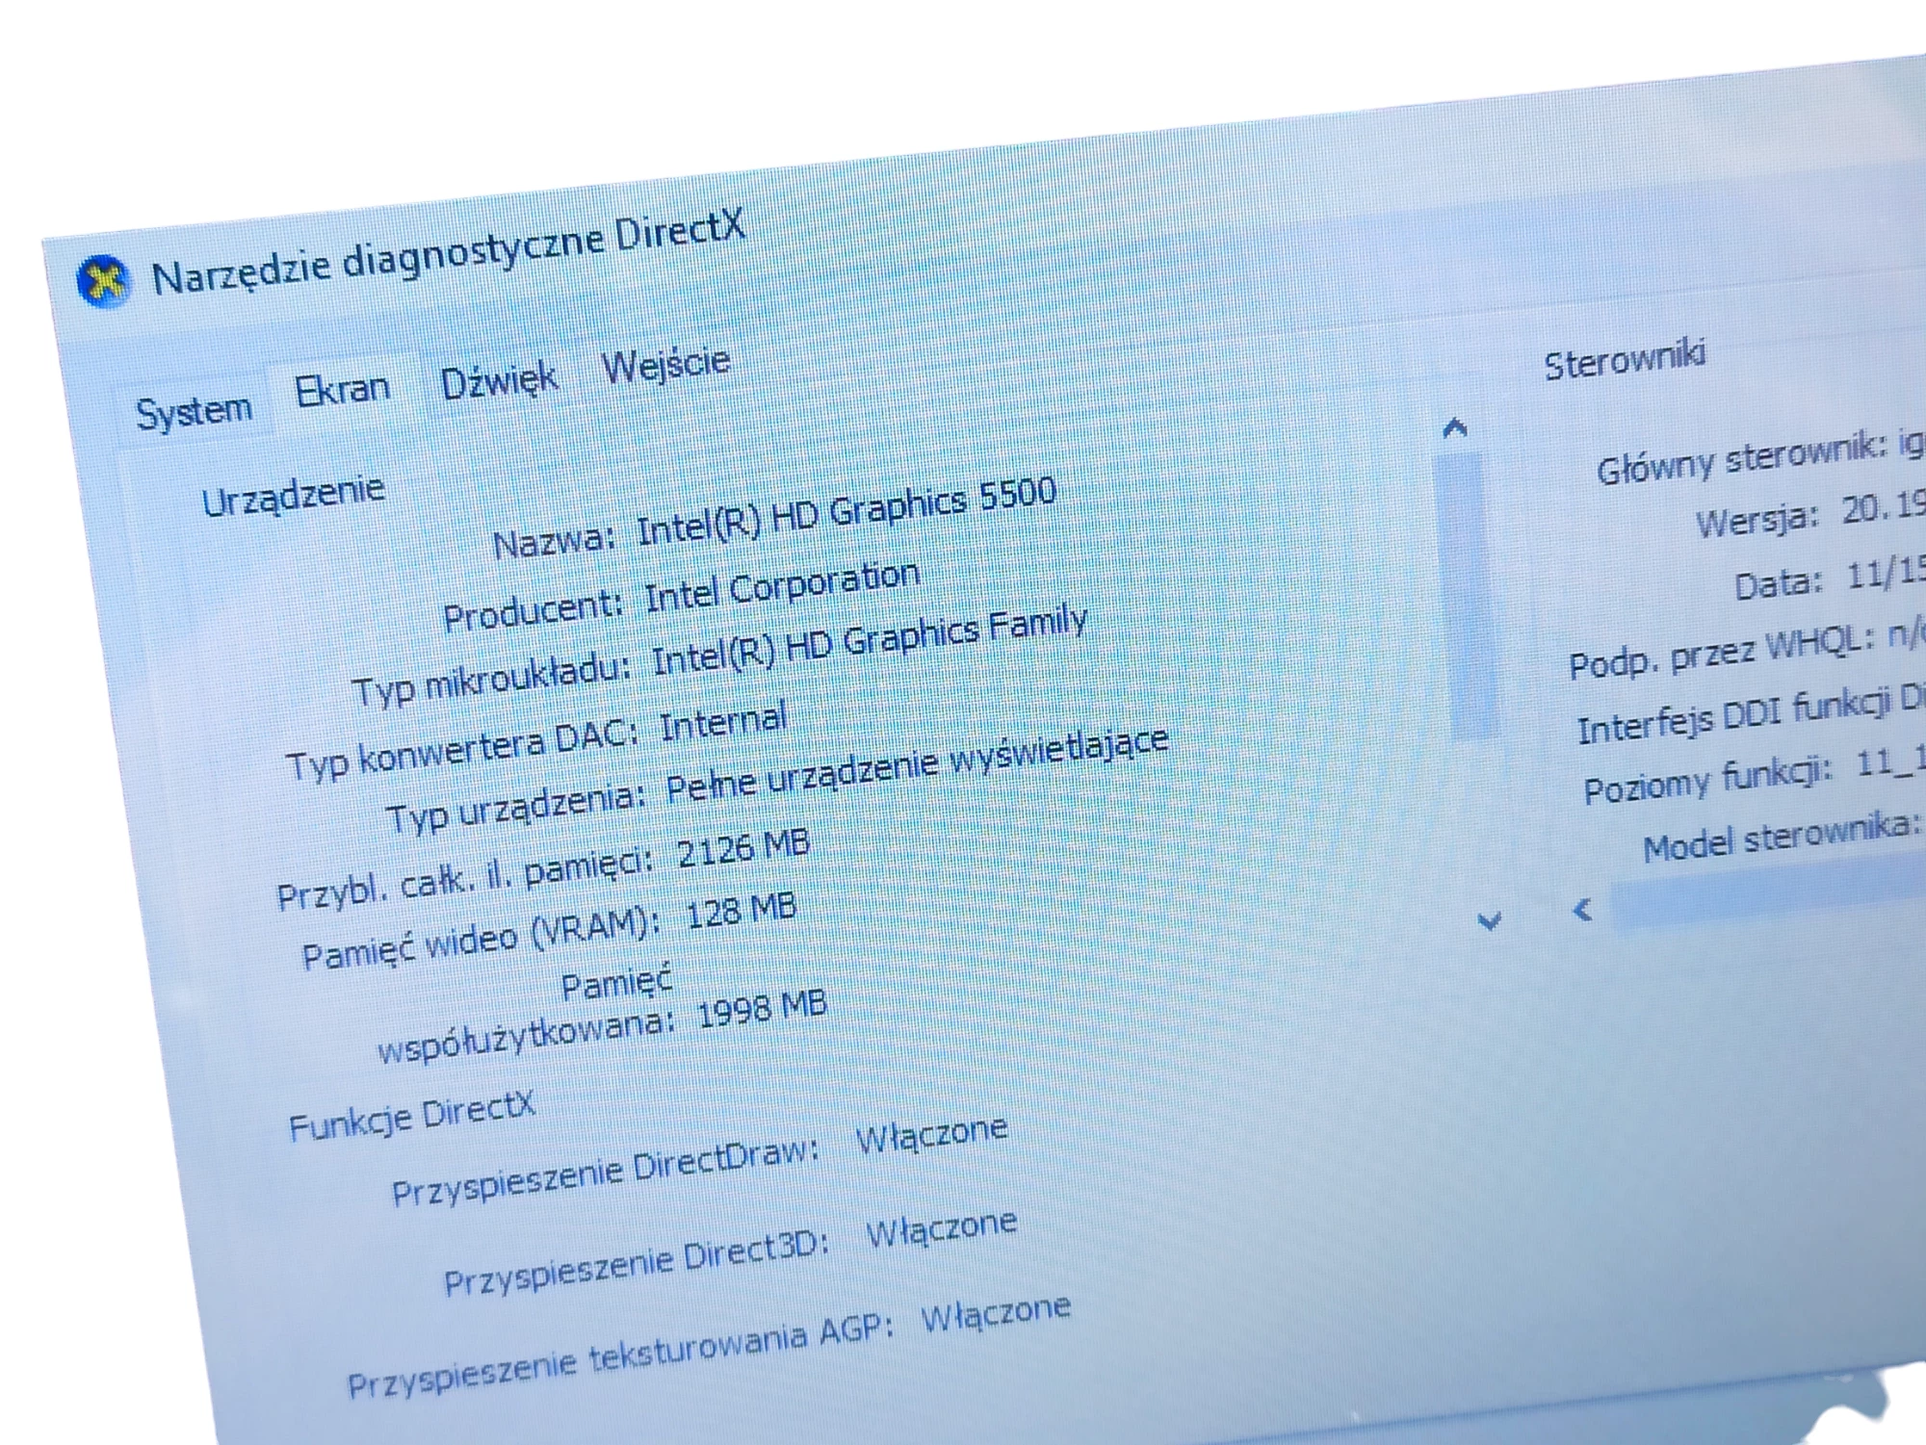Click the Pamięć wideo (VRAM) label
The image size is (1926, 1445).
pos(481,939)
